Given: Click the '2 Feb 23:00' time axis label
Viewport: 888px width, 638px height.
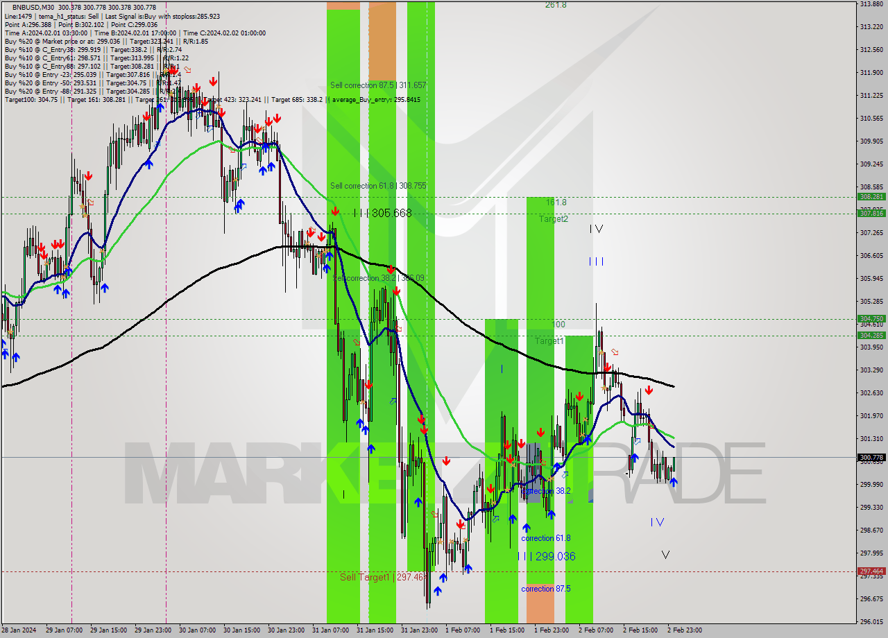Looking at the screenshot, I should (x=685, y=630).
